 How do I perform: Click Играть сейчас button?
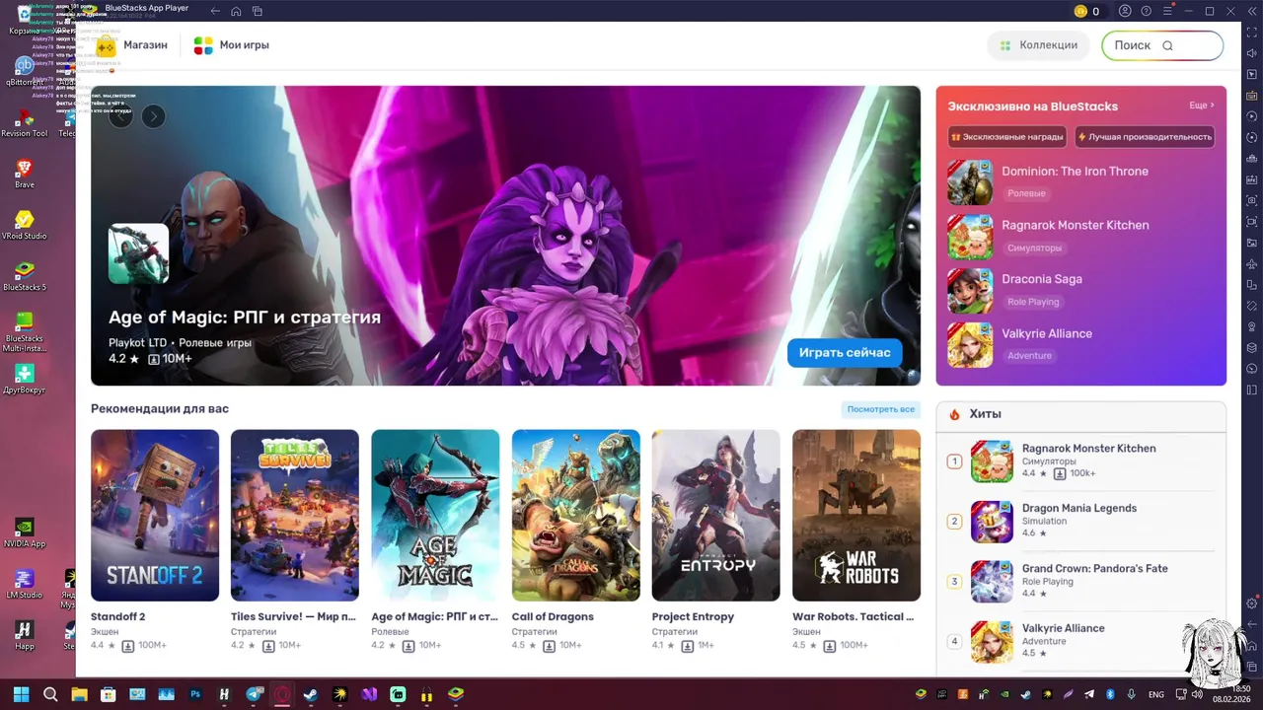[845, 352]
